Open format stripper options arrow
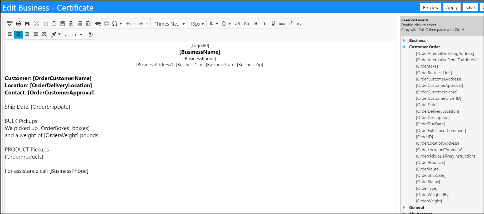This screenshot has height=214, width=484. pyautogui.click(x=59, y=35)
